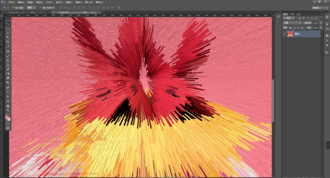Open the fill slider dropdown arrow
Viewport: 330px width, 178px height.
coord(321,28)
